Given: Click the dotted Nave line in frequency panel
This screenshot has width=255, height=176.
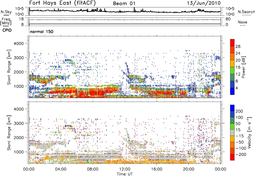Looking at the screenshot, I should 125,20.
